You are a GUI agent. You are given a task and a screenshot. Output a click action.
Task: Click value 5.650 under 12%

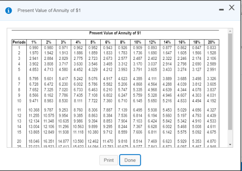pyautogui.click(x=152, y=101)
